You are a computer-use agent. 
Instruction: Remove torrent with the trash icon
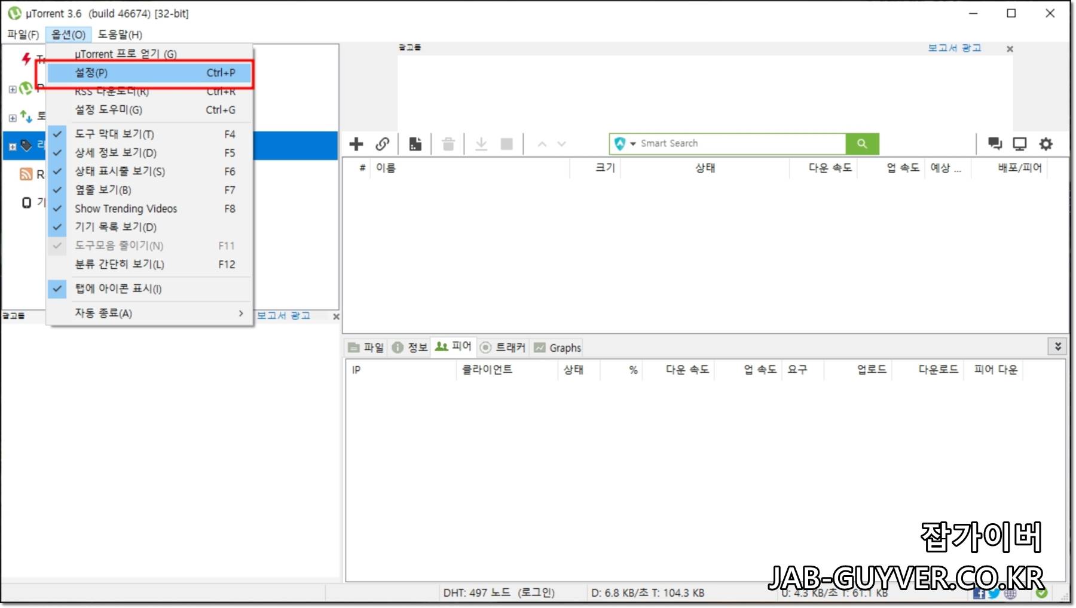(448, 144)
